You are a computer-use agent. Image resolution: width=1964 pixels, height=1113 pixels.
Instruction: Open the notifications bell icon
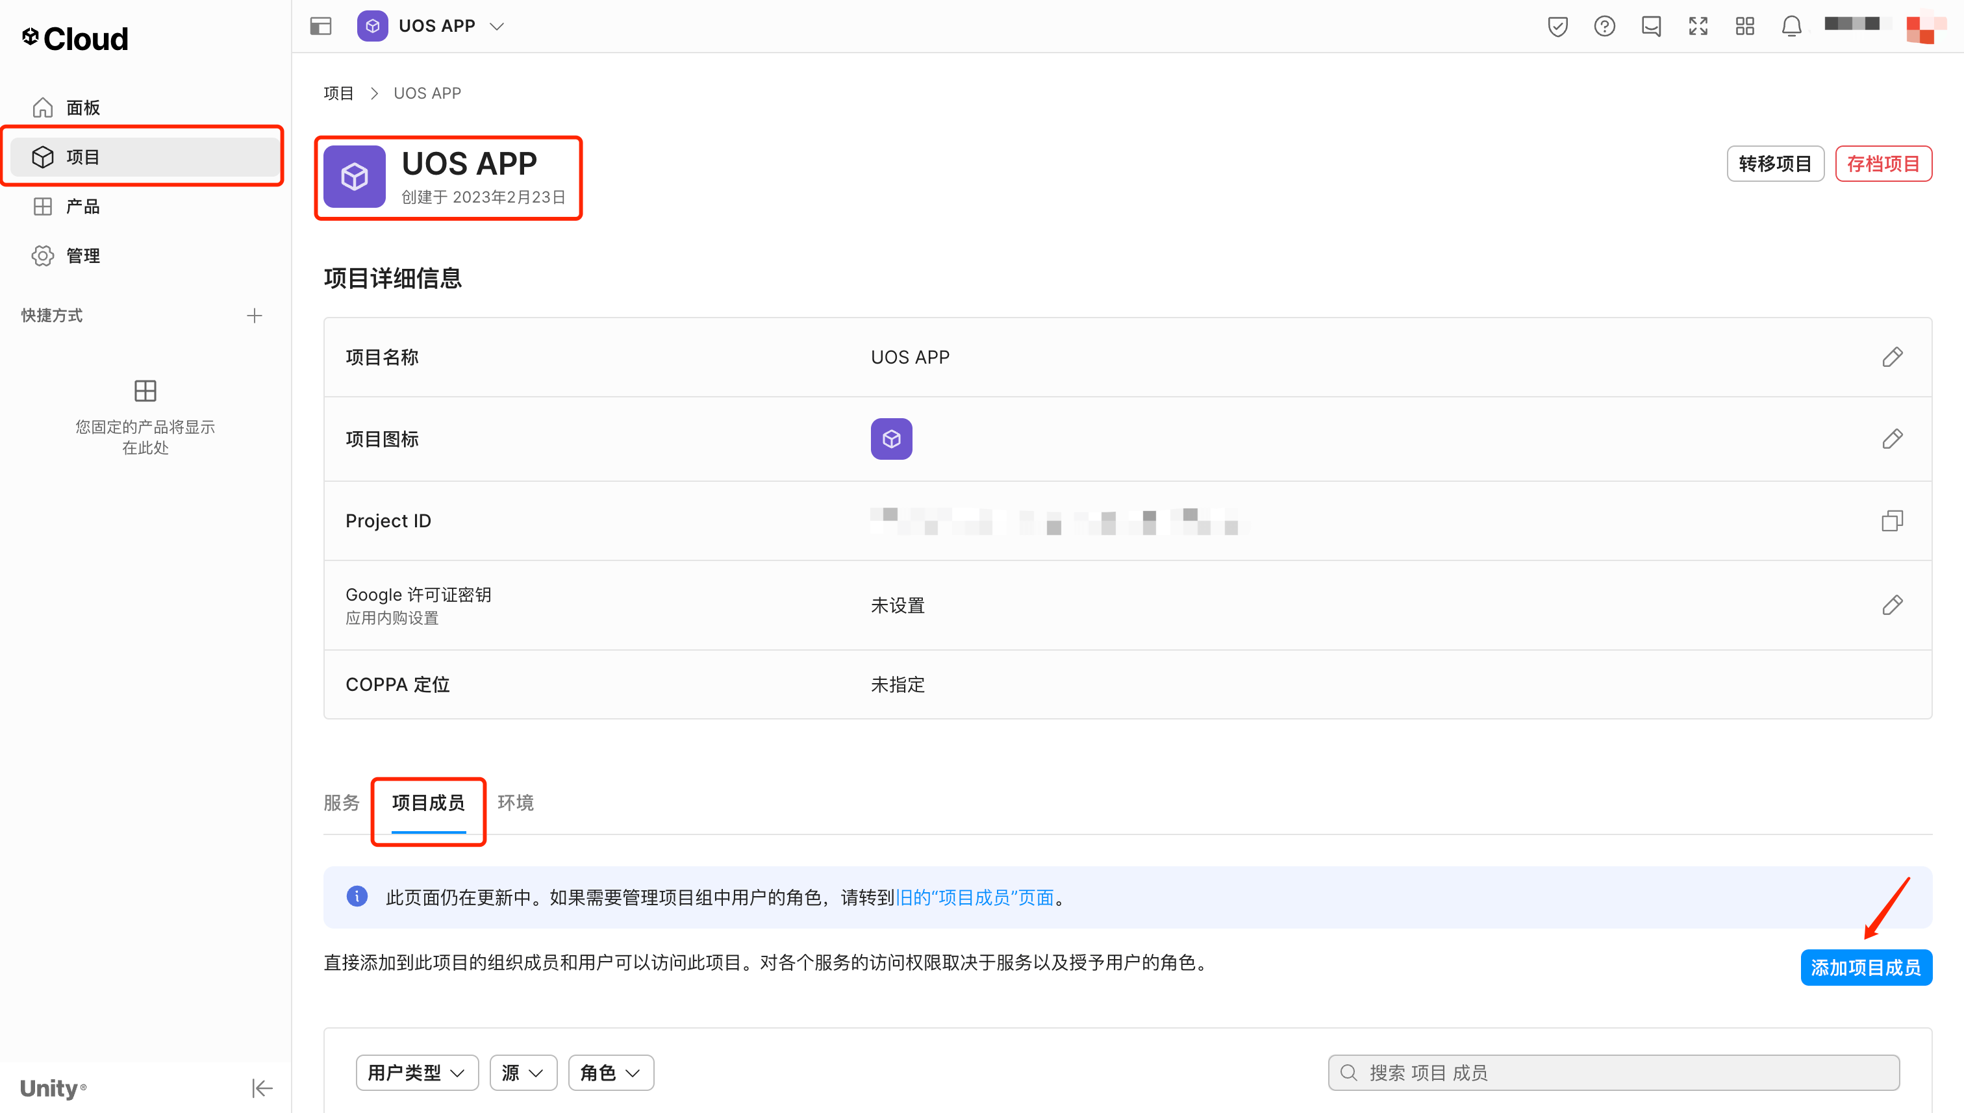pos(1791,26)
